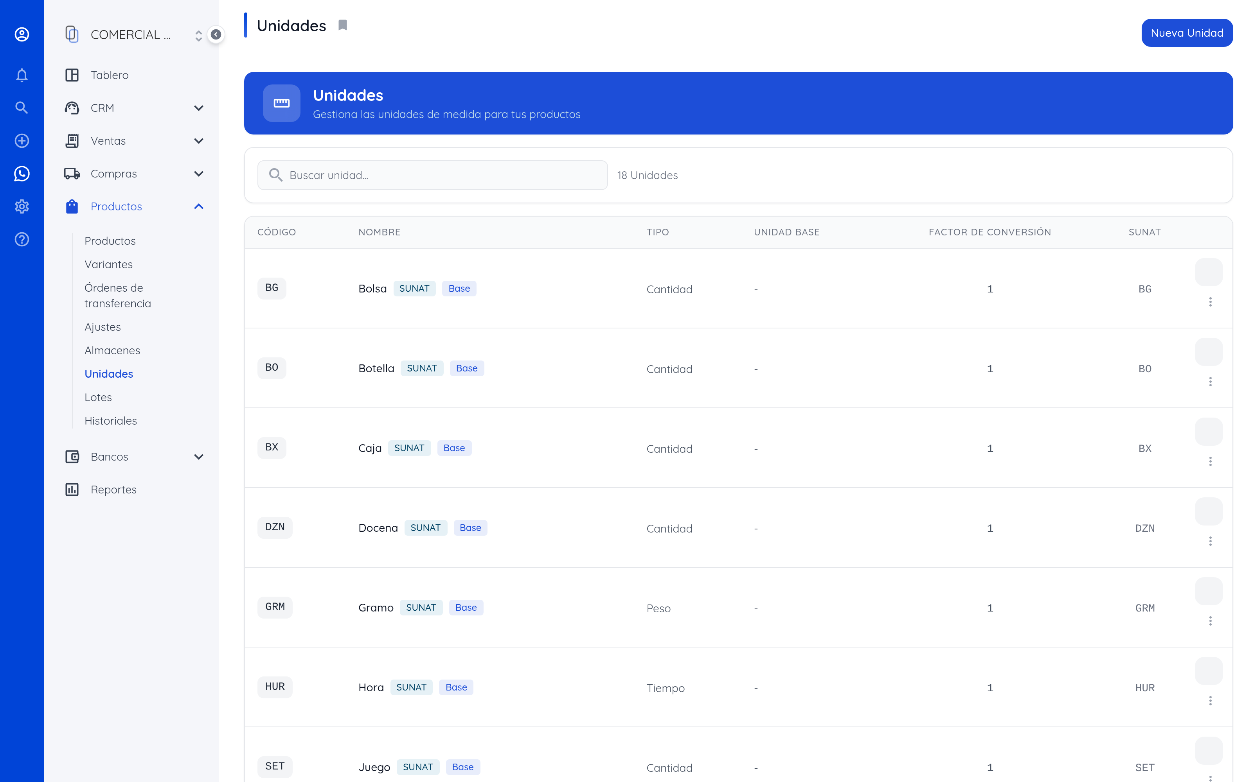Image resolution: width=1252 pixels, height=782 pixels.
Task: Open three-dot menu for Hora row
Action: pos(1210,700)
